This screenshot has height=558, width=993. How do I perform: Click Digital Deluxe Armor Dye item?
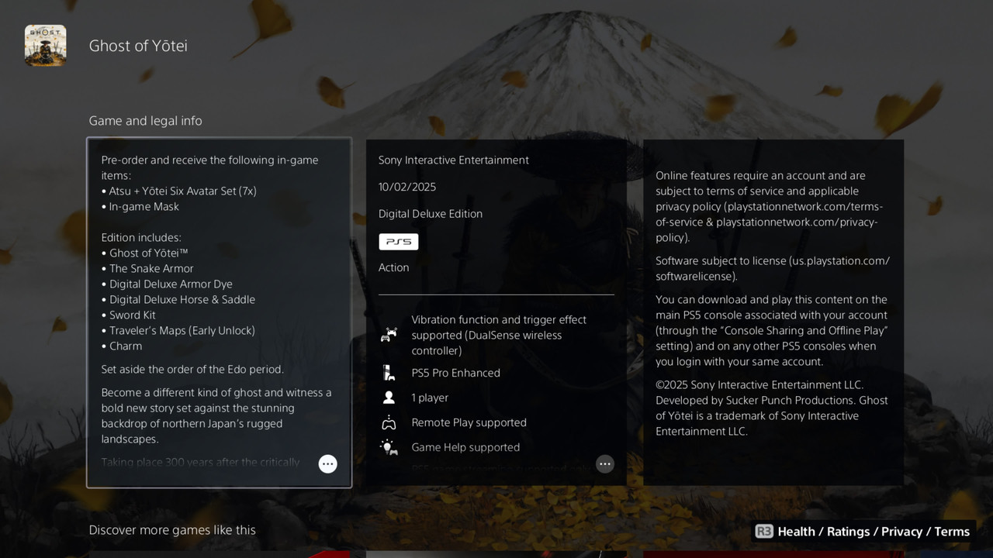pyautogui.click(x=167, y=284)
